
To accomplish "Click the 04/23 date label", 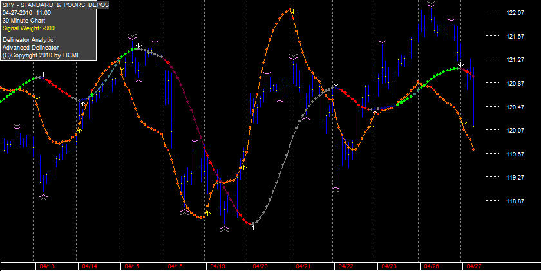I will [389, 266].
